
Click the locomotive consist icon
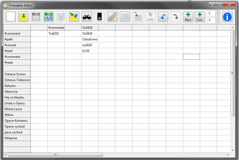[x=87, y=17]
